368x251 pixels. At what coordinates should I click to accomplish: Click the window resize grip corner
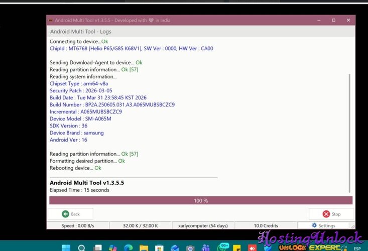(353, 226)
